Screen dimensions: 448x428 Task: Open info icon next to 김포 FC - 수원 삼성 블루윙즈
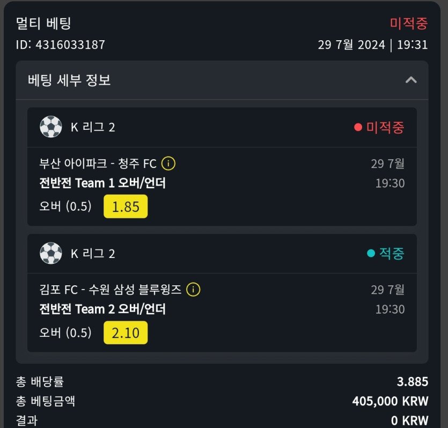(x=193, y=290)
